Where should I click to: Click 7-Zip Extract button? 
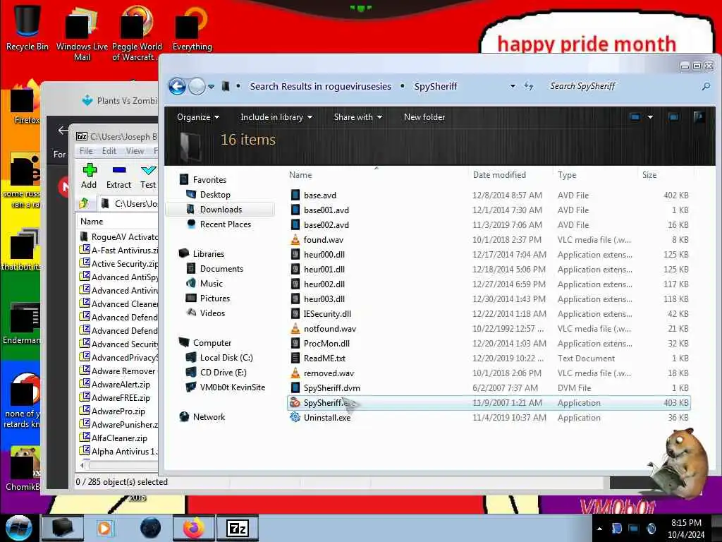pyautogui.click(x=118, y=176)
